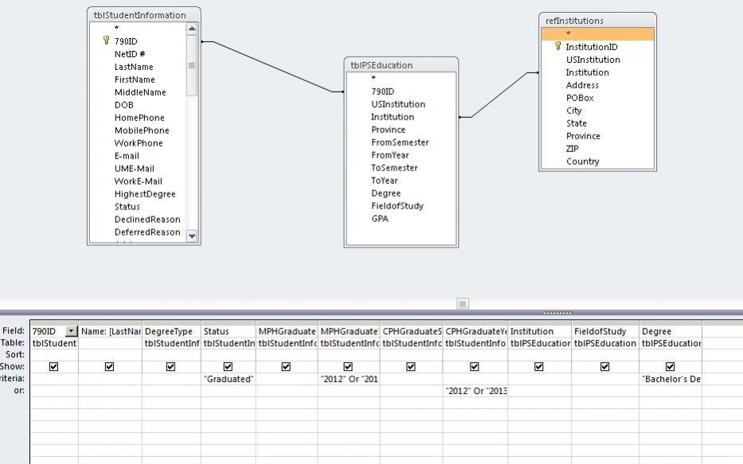Click the key icon next to InstitutionID
The image size is (743, 464).
pos(557,46)
